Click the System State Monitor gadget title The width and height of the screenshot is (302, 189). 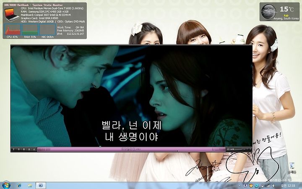pos(34,5)
